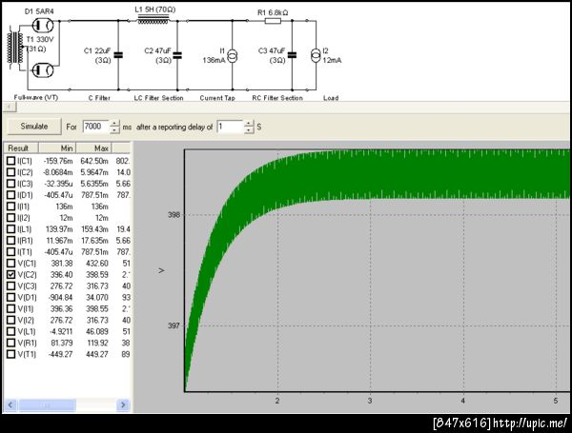This screenshot has height=433, width=572.
Task: Decrease simulation time with down stepper arrow
Action: click(114, 130)
